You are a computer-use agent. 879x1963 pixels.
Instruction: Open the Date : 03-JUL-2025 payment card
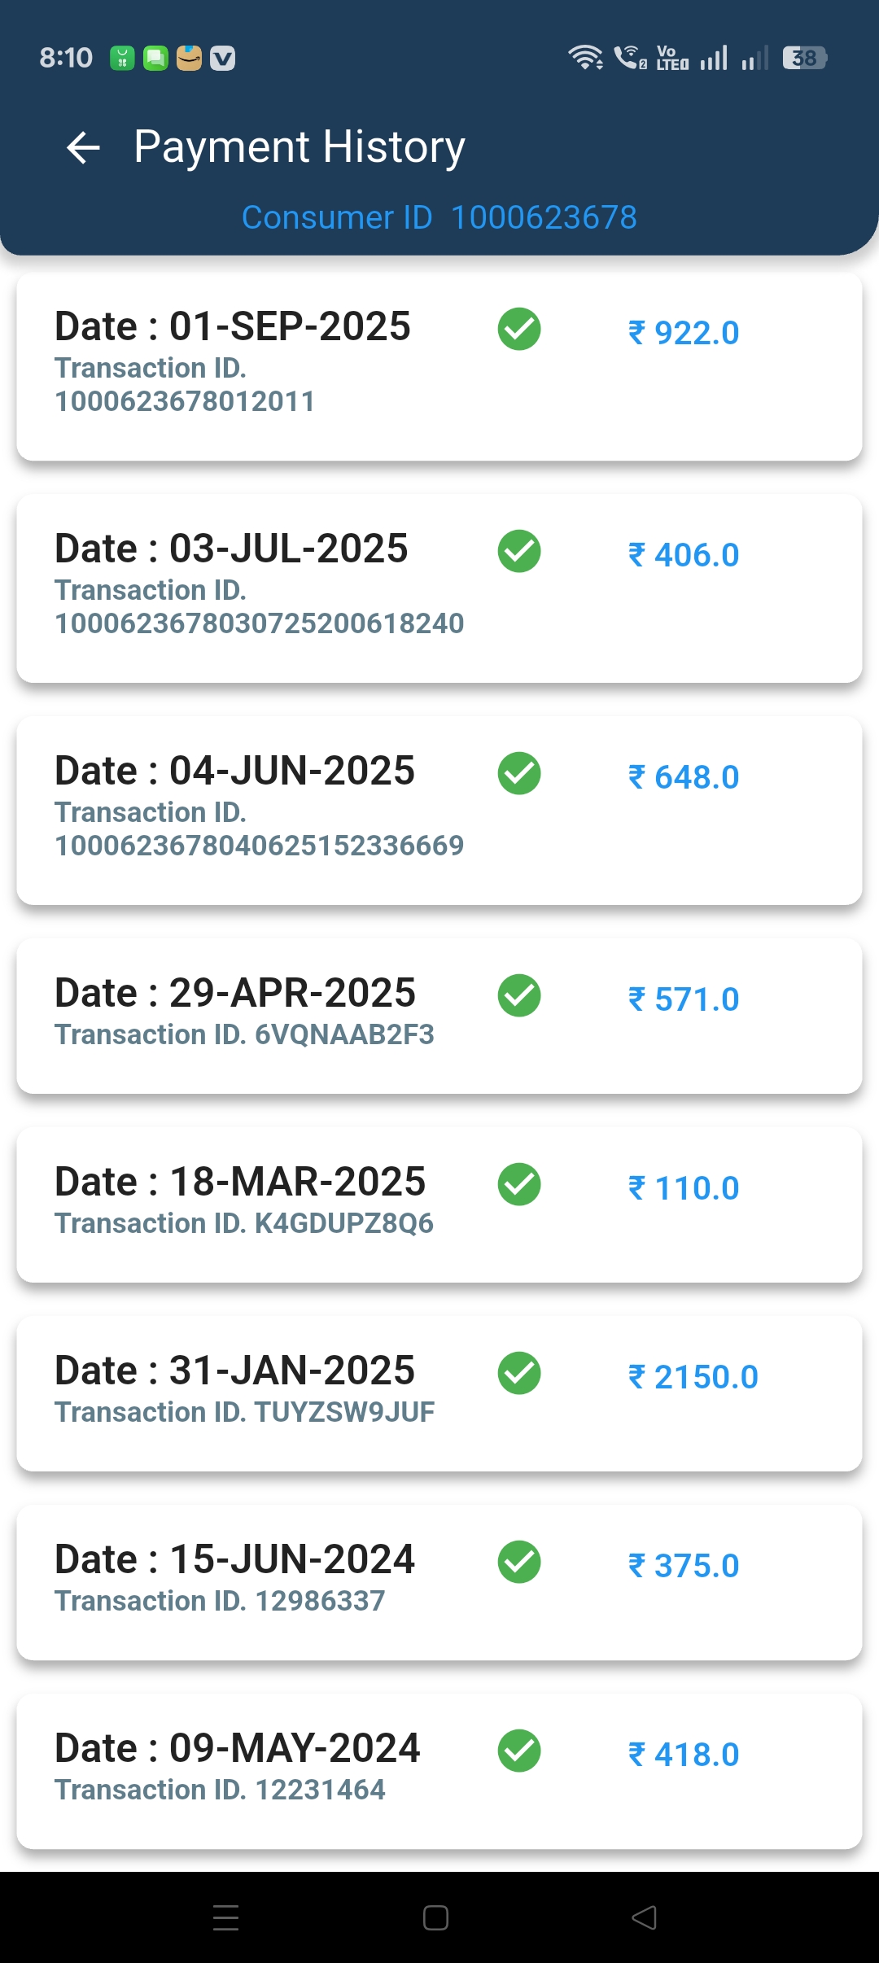pyautogui.click(x=439, y=588)
